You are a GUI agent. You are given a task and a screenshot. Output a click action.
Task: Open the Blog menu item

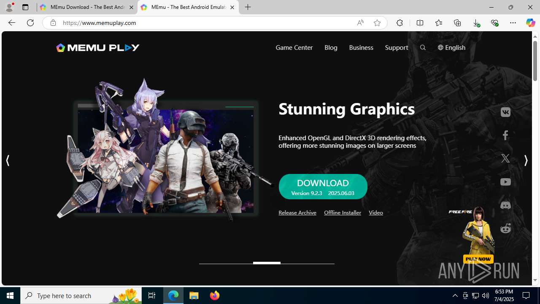point(331,48)
